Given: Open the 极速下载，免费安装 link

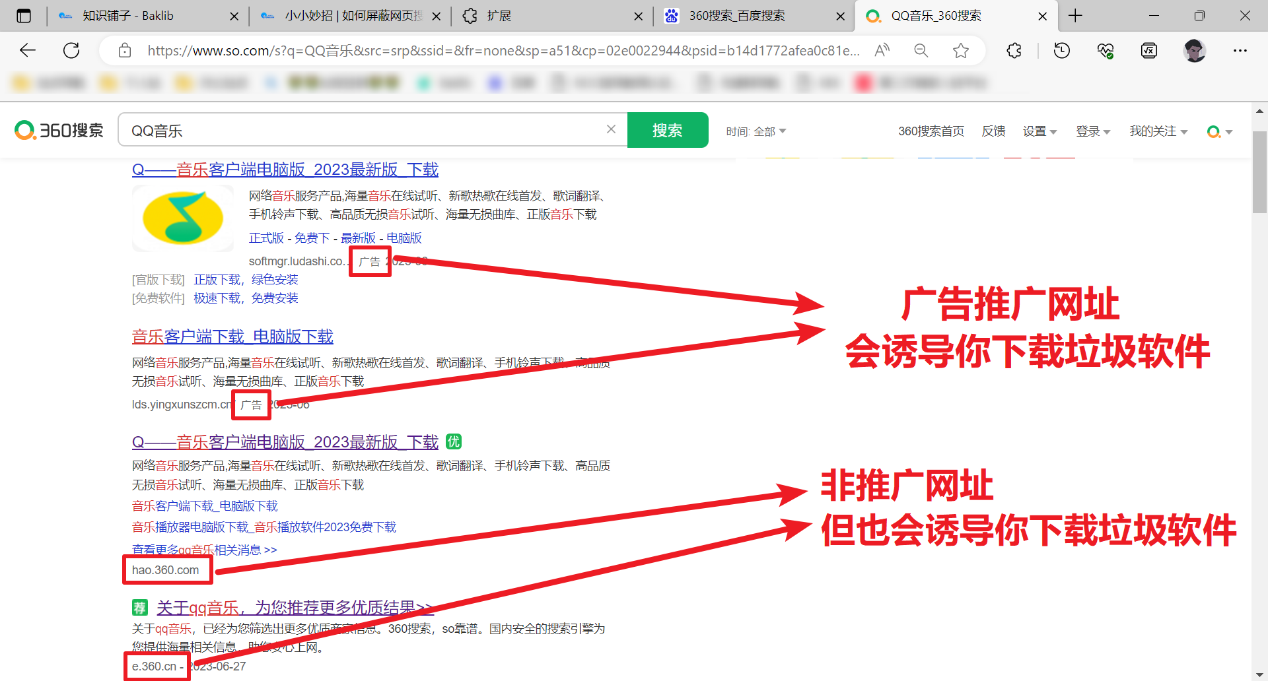Looking at the screenshot, I should [x=246, y=298].
